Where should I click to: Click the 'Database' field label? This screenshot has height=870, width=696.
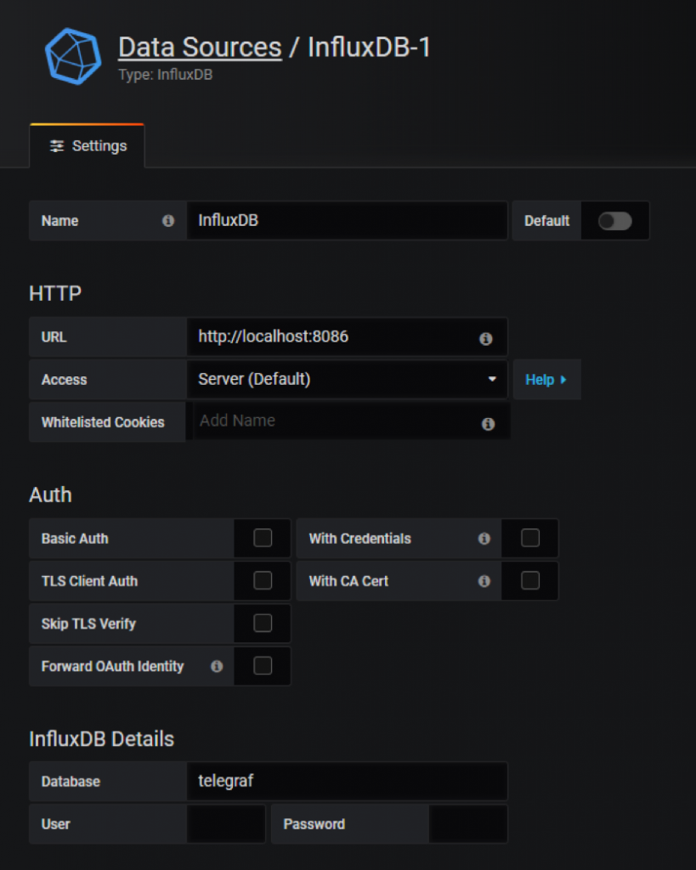[71, 782]
